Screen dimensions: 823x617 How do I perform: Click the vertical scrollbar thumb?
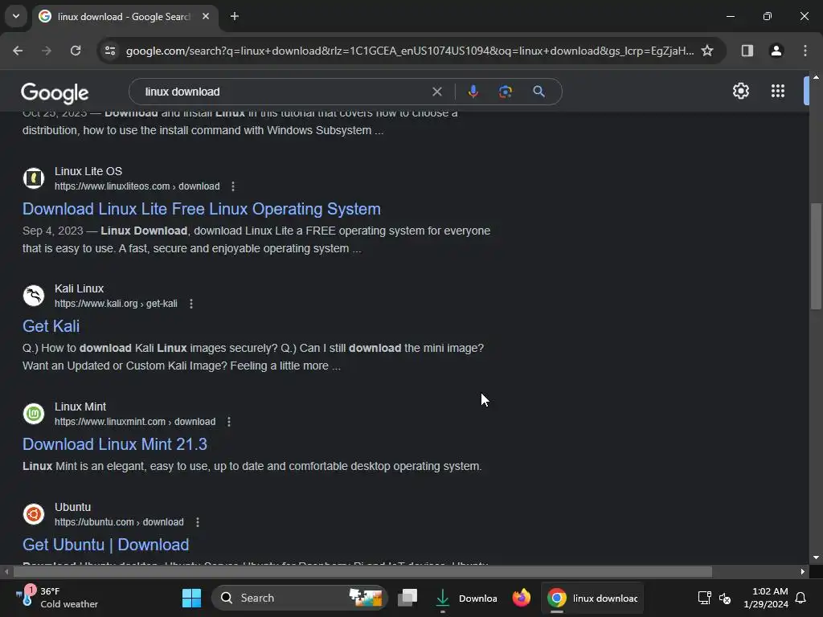point(816,256)
